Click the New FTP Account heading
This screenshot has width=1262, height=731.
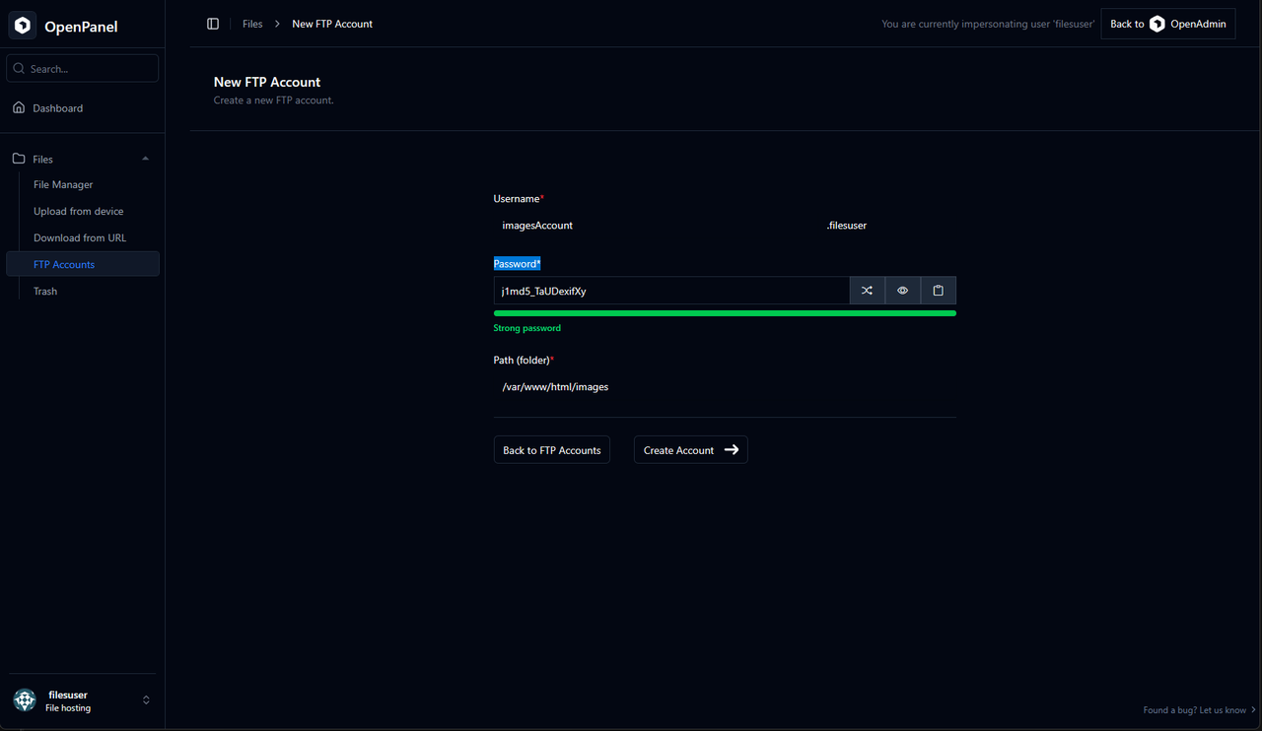point(267,82)
